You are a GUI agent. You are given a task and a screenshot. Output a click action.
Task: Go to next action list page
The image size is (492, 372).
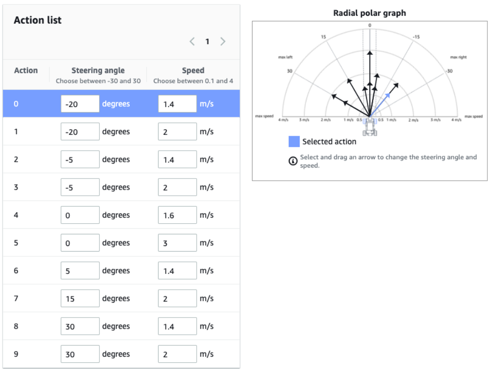(223, 41)
